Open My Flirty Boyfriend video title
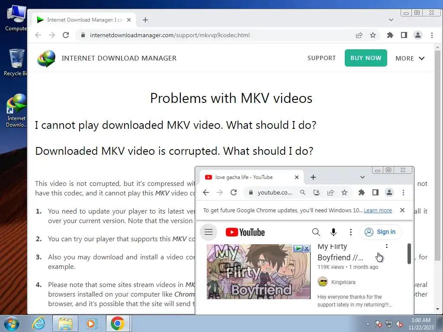Screen dimensions: 443x332 (x=340, y=252)
